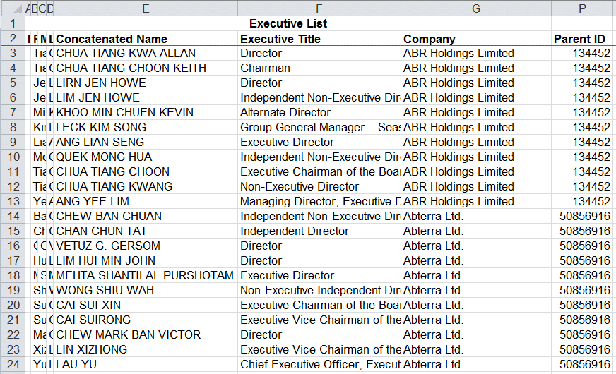Click ABR Holdings Limited in row 3
The width and height of the screenshot is (616, 374).
pos(475,54)
